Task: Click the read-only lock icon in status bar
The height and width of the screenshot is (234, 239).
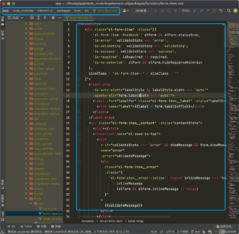Action: click(x=204, y=232)
